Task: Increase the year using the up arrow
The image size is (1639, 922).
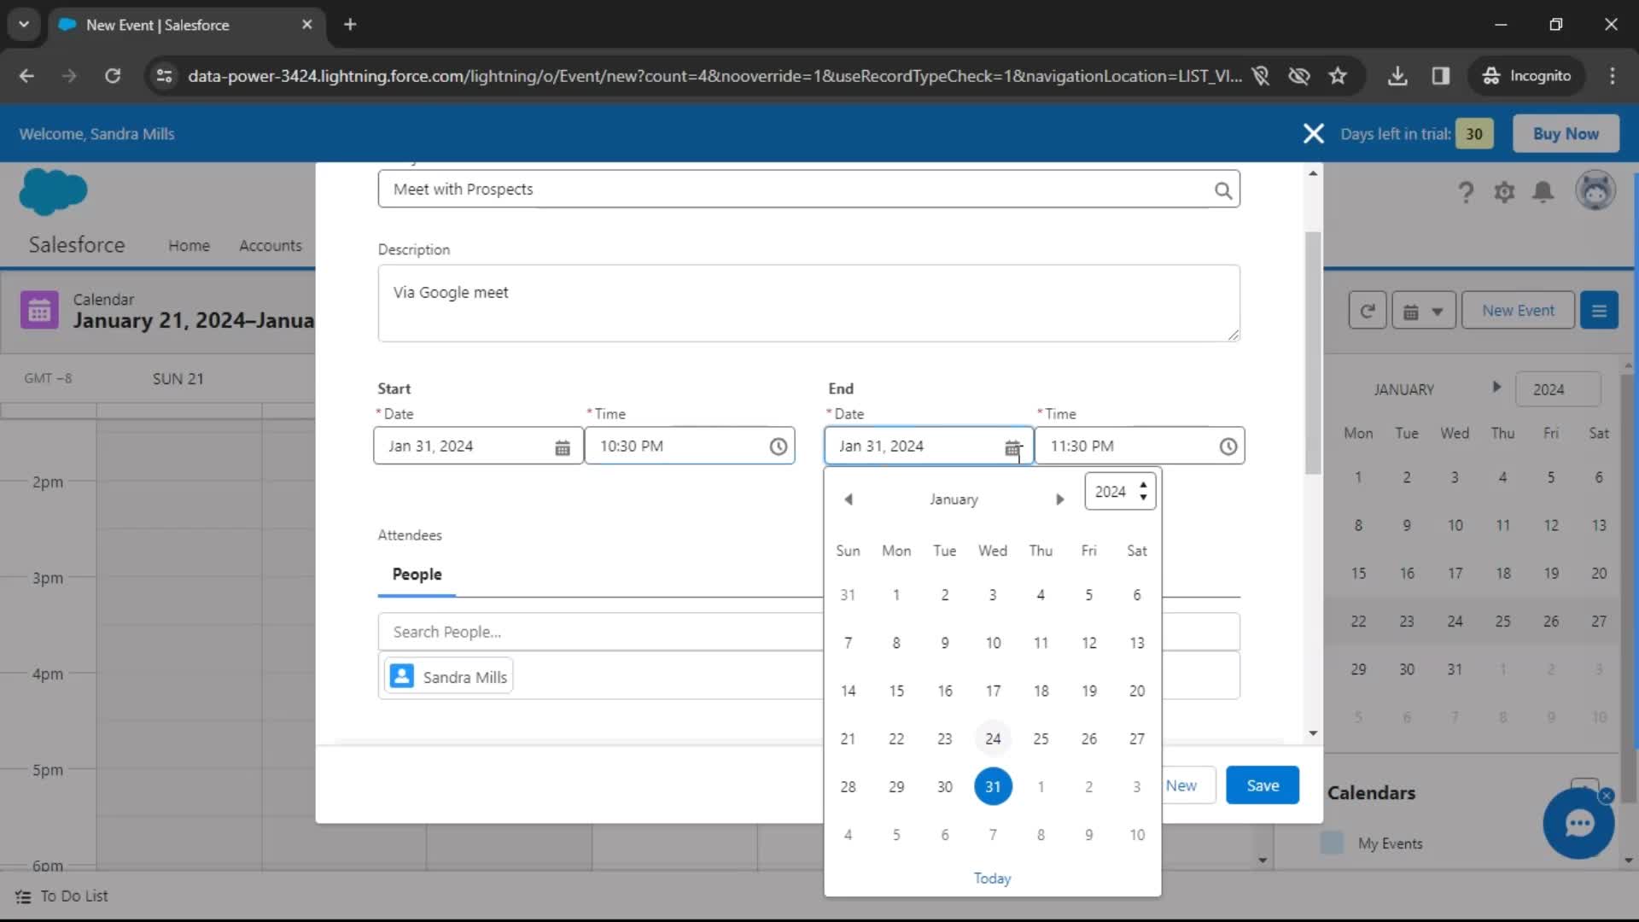Action: click(1143, 485)
